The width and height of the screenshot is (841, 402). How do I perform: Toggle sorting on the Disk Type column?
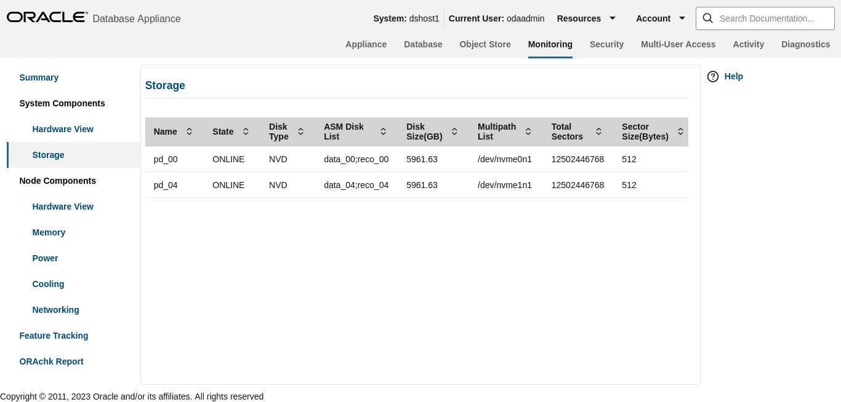tap(300, 131)
